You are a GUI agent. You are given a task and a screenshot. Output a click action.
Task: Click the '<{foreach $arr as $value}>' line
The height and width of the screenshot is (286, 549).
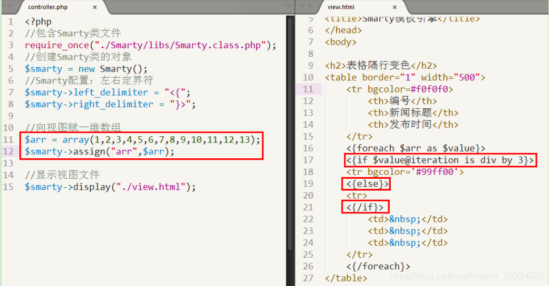(x=416, y=149)
